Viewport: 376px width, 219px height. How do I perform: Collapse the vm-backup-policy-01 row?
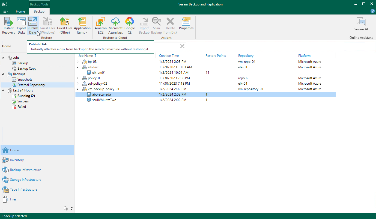(x=77, y=89)
